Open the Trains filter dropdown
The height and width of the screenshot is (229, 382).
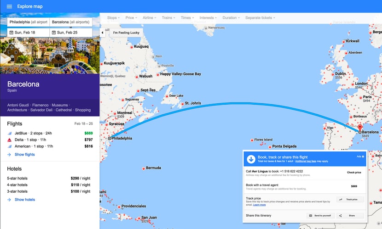pos(168,18)
